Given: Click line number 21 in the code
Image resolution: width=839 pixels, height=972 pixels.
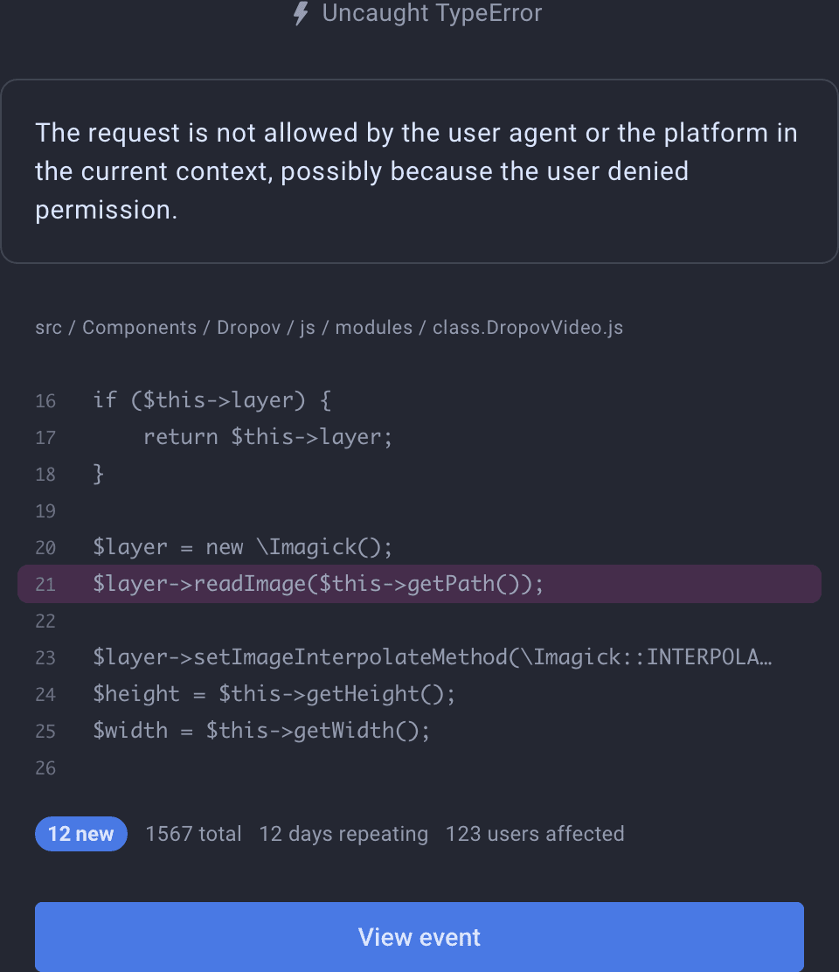Looking at the screenshot, I should [x=45, y=583].
